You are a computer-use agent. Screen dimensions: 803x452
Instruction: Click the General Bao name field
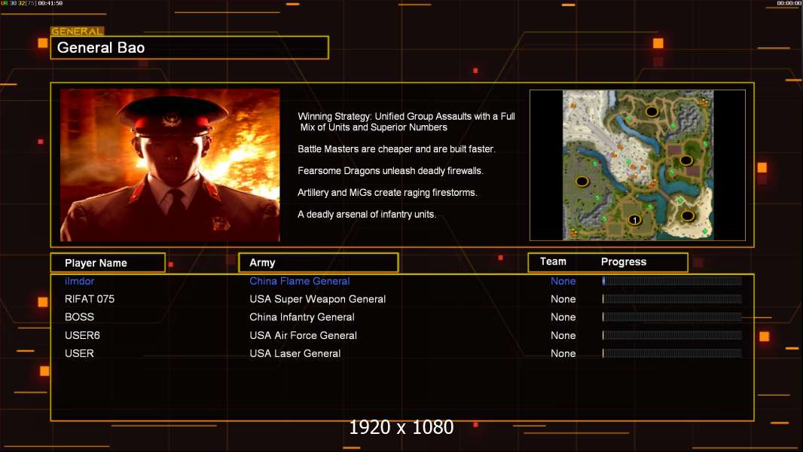[x=190, y=47]
